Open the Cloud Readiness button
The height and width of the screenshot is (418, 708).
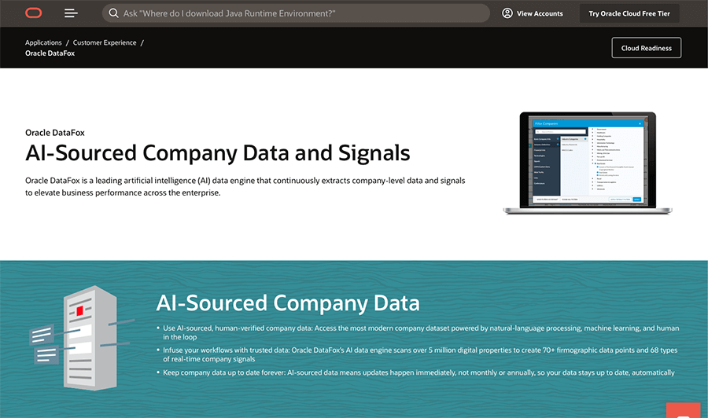tap(646, 48)
